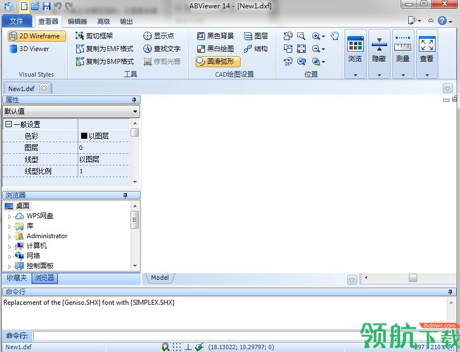Viewport: 460px width, 352px height.
Task: Activate the 剪切框架 clipping tool
Action: click(94, 36)
